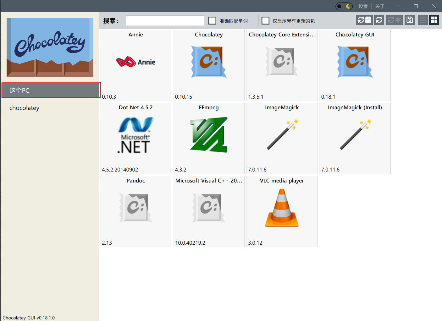
Task: Switch to tile grid view icon
Action: (x=434, y=20)
